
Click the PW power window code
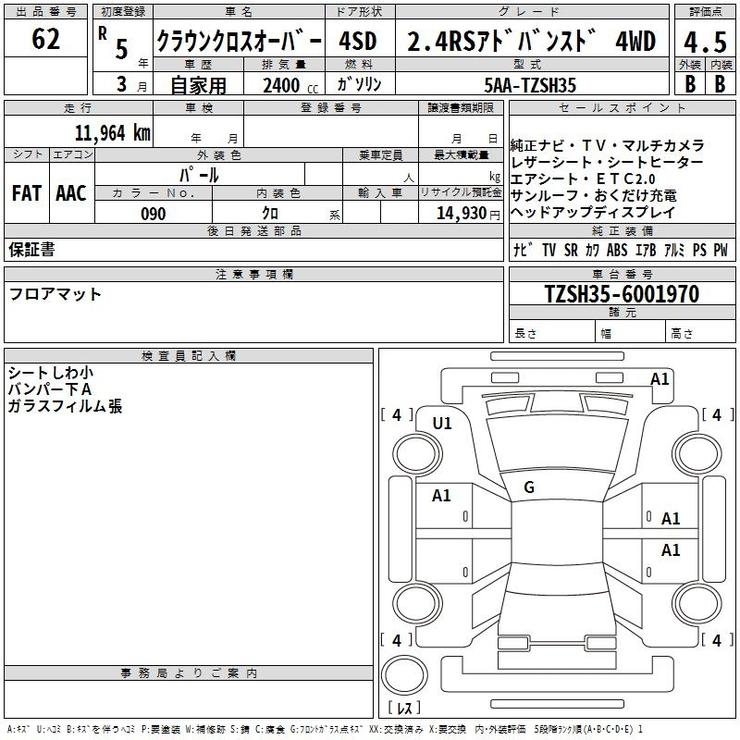pyautogui.click(x=720, y=250)
